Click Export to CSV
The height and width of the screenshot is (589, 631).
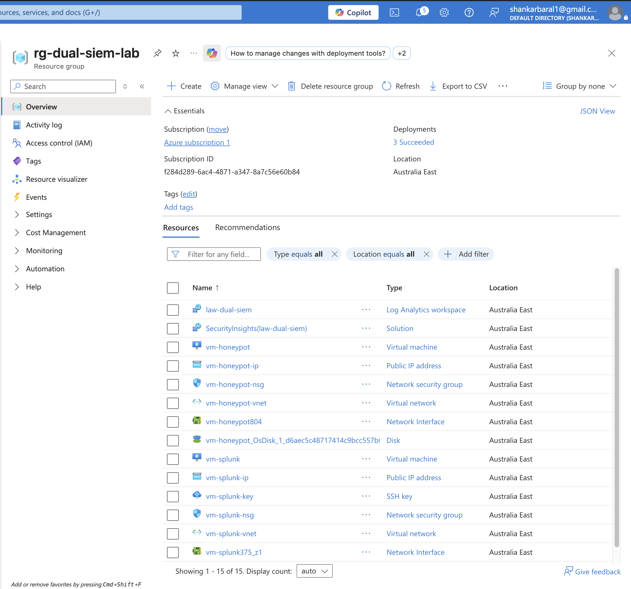point(458,86)
